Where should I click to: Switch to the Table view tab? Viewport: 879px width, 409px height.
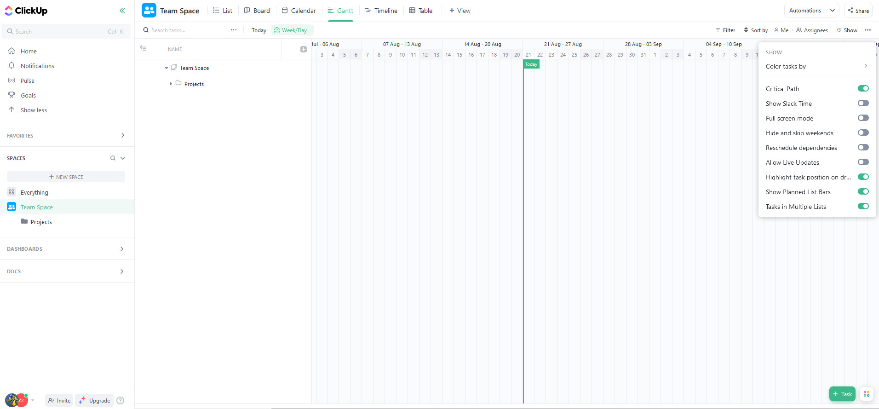[421, 11]
